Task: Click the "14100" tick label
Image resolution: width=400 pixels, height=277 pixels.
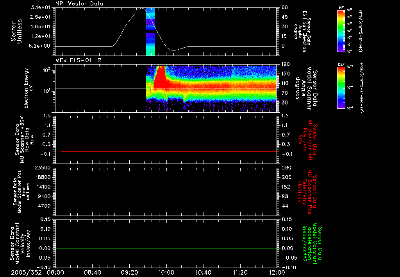Action: pyautogui.click(x=43, y=187)
